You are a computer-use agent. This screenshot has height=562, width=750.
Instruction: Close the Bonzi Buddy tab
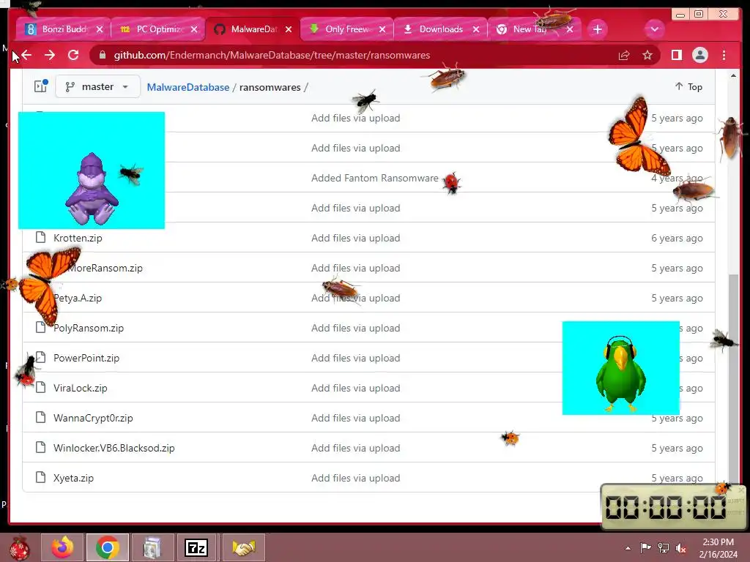click(100, 29)
